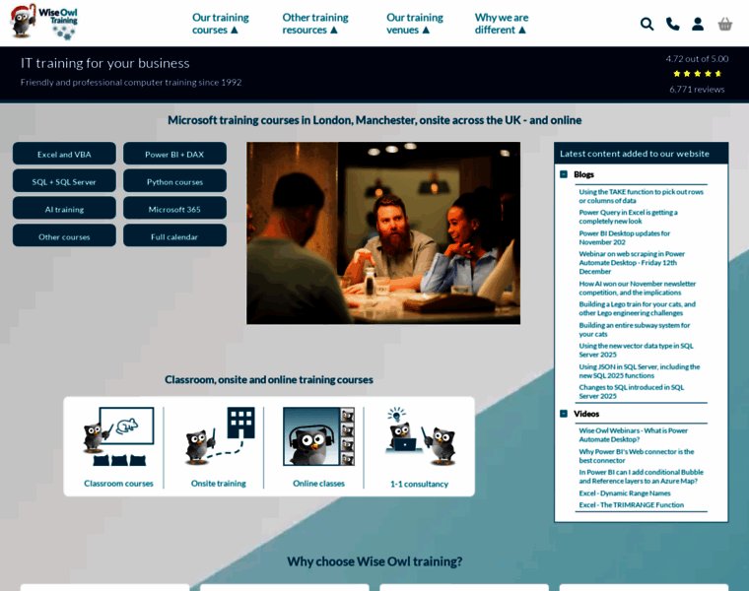Open Changes to SQL in SQL Server 2025

click(x=631, y=391)
